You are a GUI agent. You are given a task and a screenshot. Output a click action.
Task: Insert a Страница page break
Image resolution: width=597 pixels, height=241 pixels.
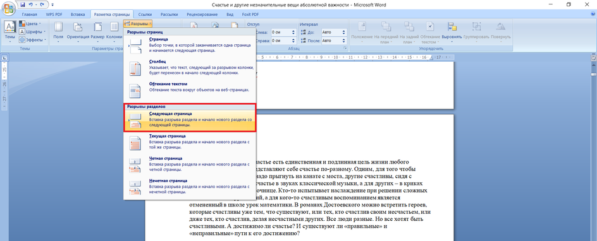tap(190, 45)
